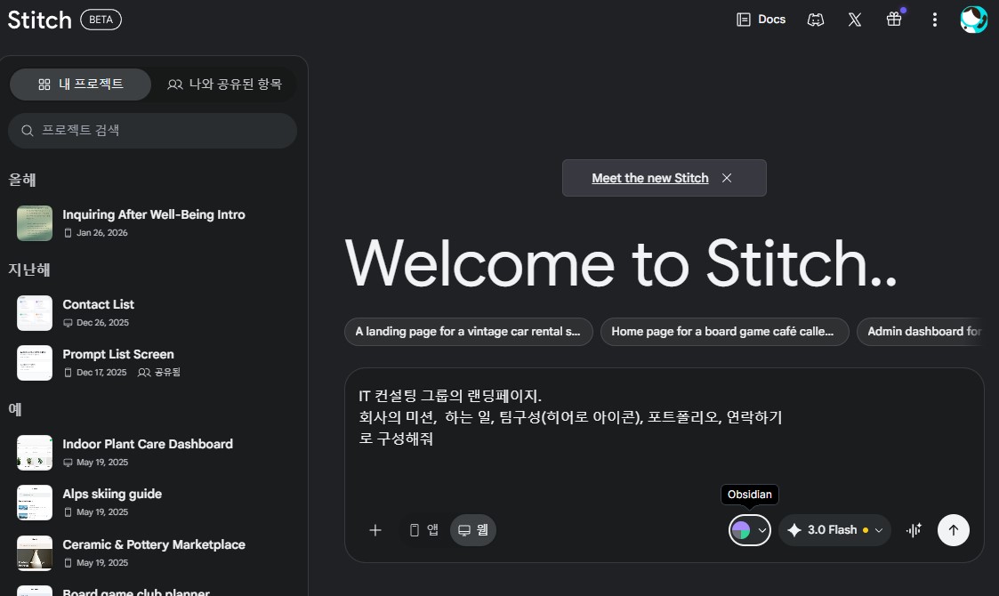Click the Jan 26, 2026 date
The height and width of the screenshot is (596, 999).
[x=102, y=233]
